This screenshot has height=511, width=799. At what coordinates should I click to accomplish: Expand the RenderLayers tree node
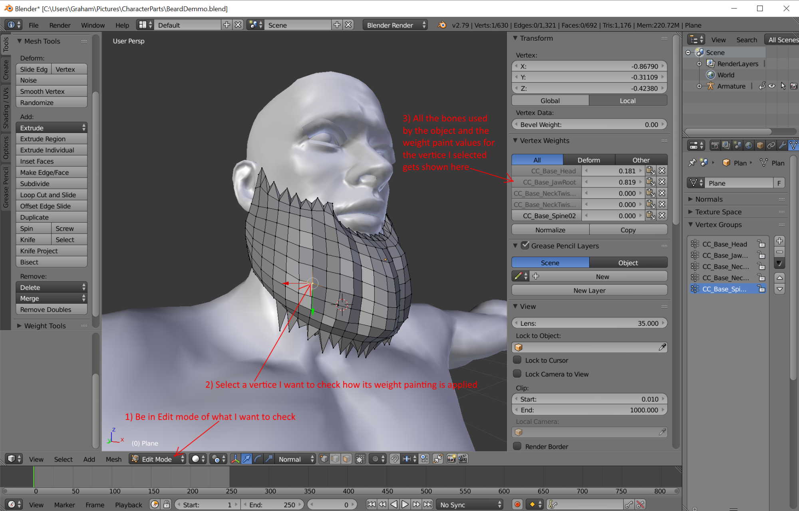[700, 64]
